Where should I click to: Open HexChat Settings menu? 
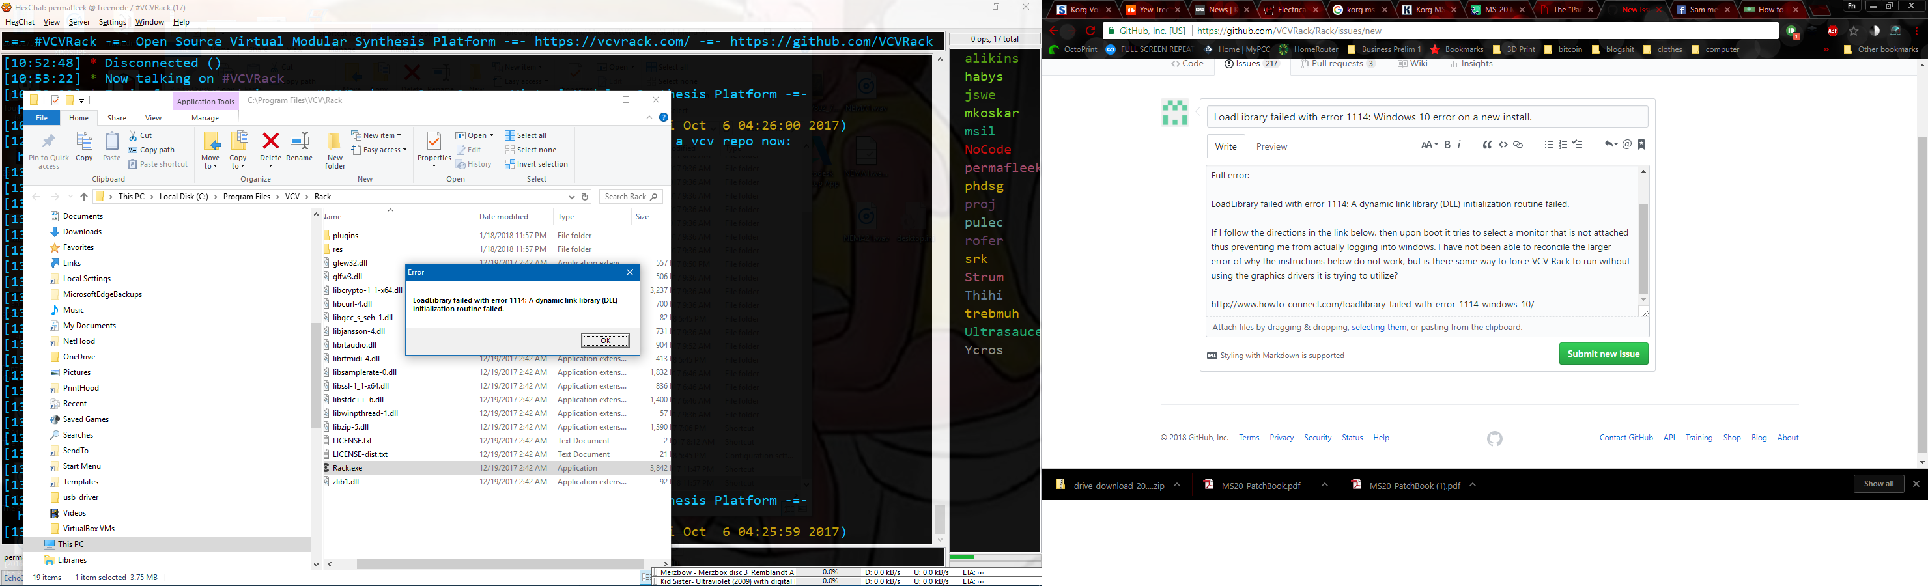click(112, 22)
